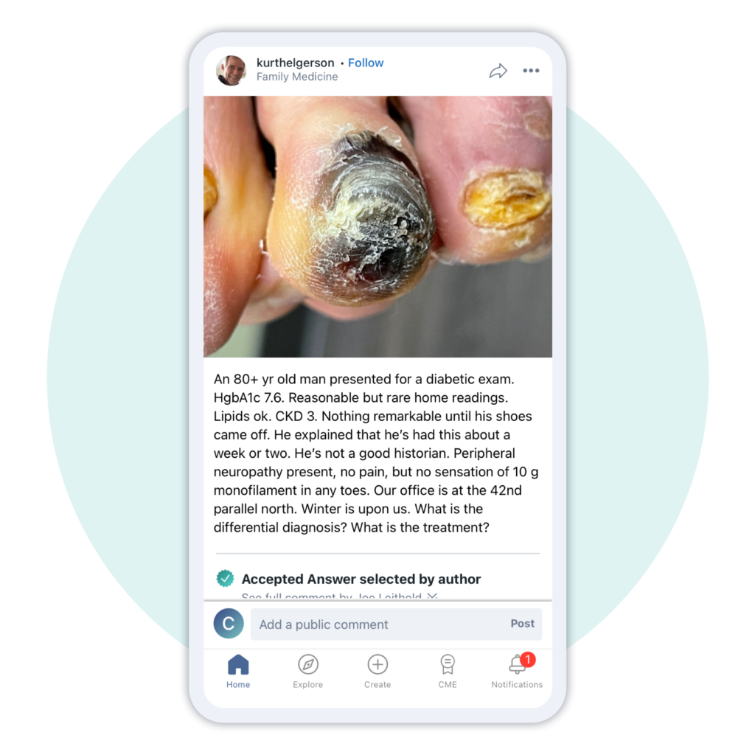The width and height of the screenshot is (755, 755).
Task: Tap the diabetic exam case description text
Action: [x=376, y=453]
